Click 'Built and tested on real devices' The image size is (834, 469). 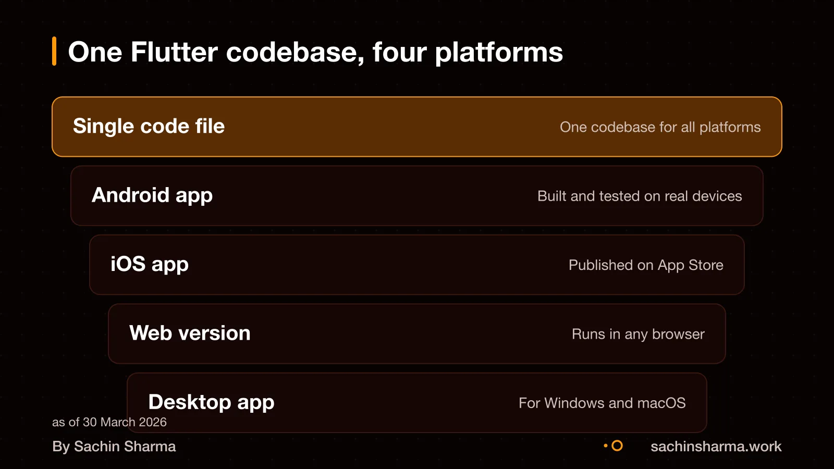pos(640,196)
